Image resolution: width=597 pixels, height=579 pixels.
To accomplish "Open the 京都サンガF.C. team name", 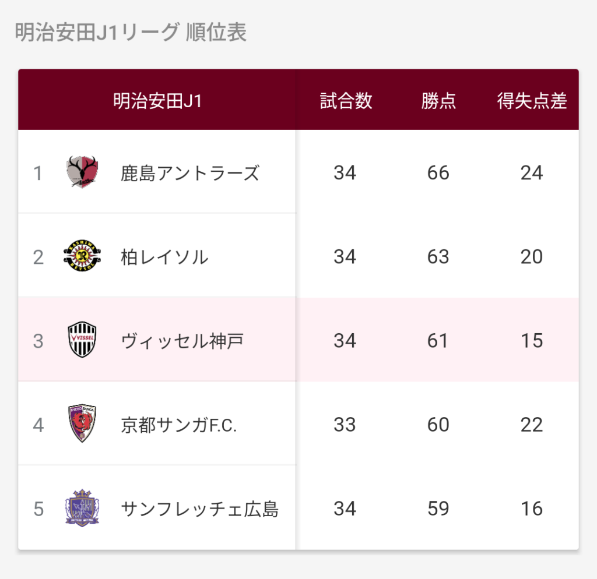I will click(x=178, y=425).
